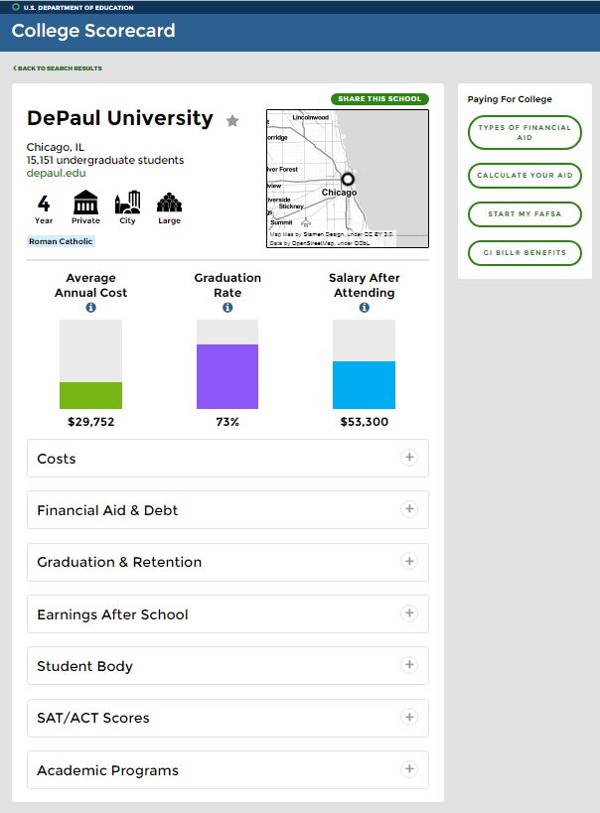Screen dimensions: 600x813
Task: Click the purple Graduation Rate bar
Action: point(227,376)
